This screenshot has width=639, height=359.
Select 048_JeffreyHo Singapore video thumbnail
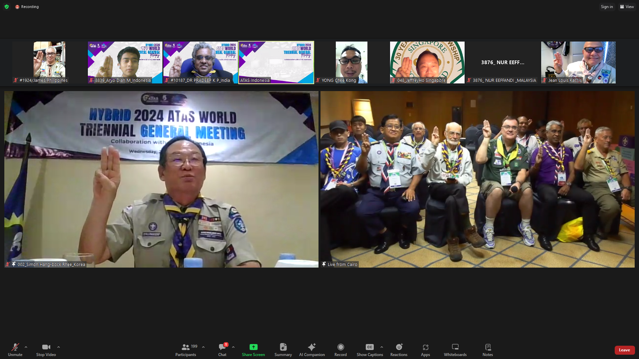pyautogui.click(x=427, y=62)
